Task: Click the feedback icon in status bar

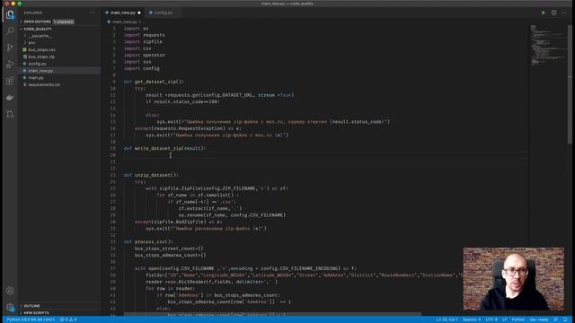Action: [x=556, y=319]
